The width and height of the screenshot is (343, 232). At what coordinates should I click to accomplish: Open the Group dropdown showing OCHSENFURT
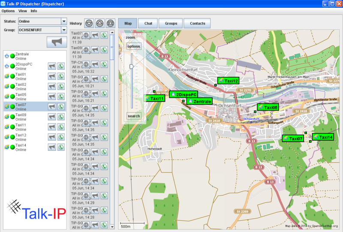[x=64, y=30]
